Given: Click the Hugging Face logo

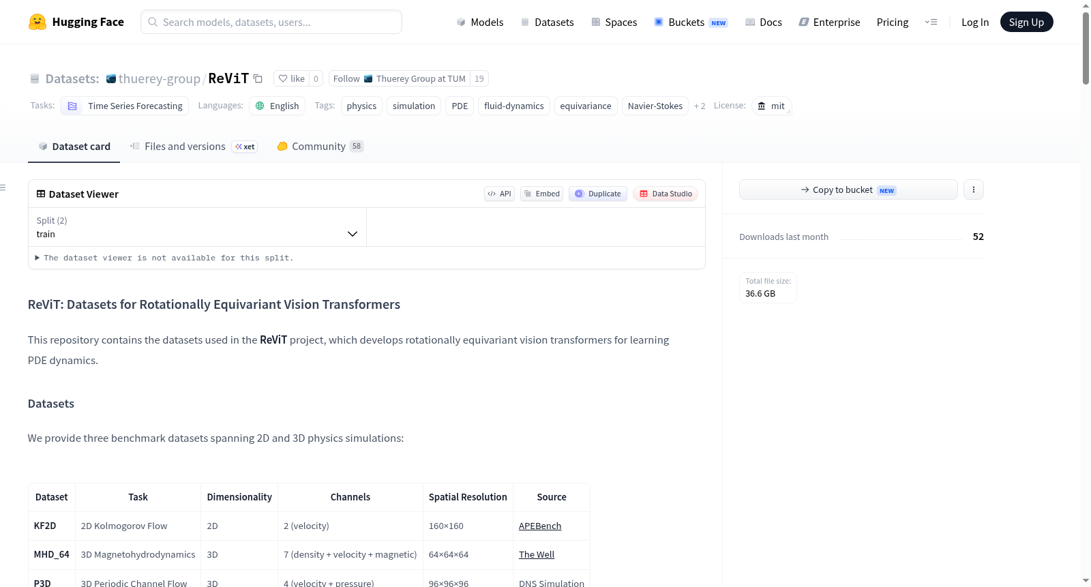Looking at the screenshot, I should point(76,22).
